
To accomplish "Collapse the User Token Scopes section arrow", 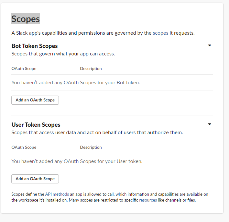I will coord(209,124).
